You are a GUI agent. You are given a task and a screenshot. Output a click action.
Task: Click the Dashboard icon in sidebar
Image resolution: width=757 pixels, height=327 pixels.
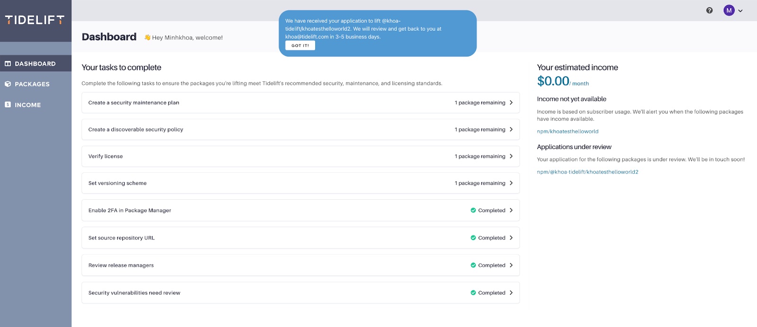(8, 63)
